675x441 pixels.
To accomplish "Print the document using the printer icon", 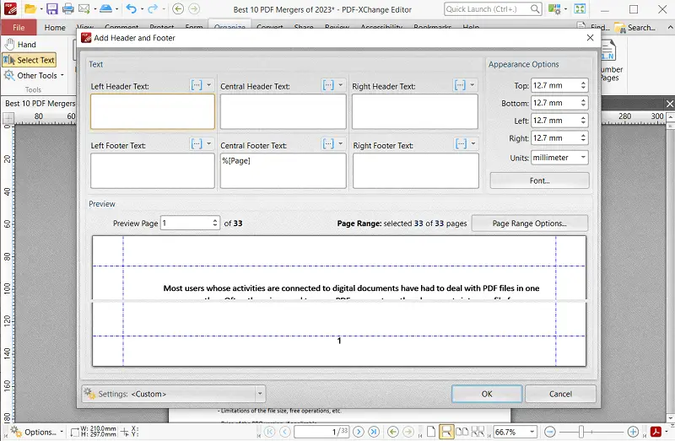I will (x=68, y=8).
